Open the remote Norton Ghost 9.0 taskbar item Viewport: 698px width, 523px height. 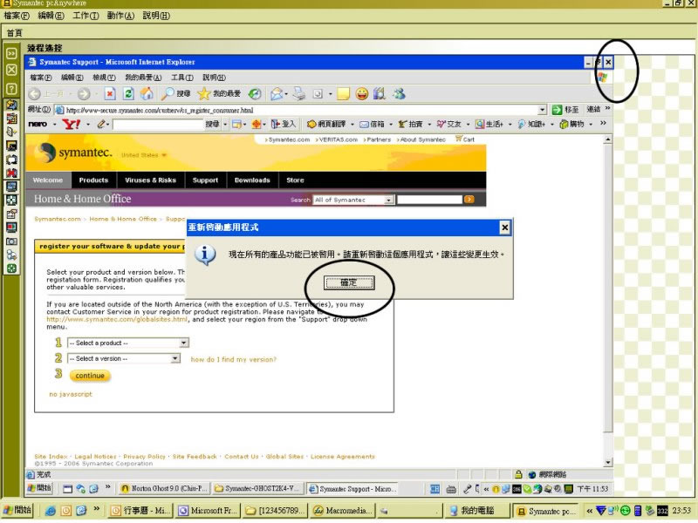pyautogui.click(x=164, y=489)
